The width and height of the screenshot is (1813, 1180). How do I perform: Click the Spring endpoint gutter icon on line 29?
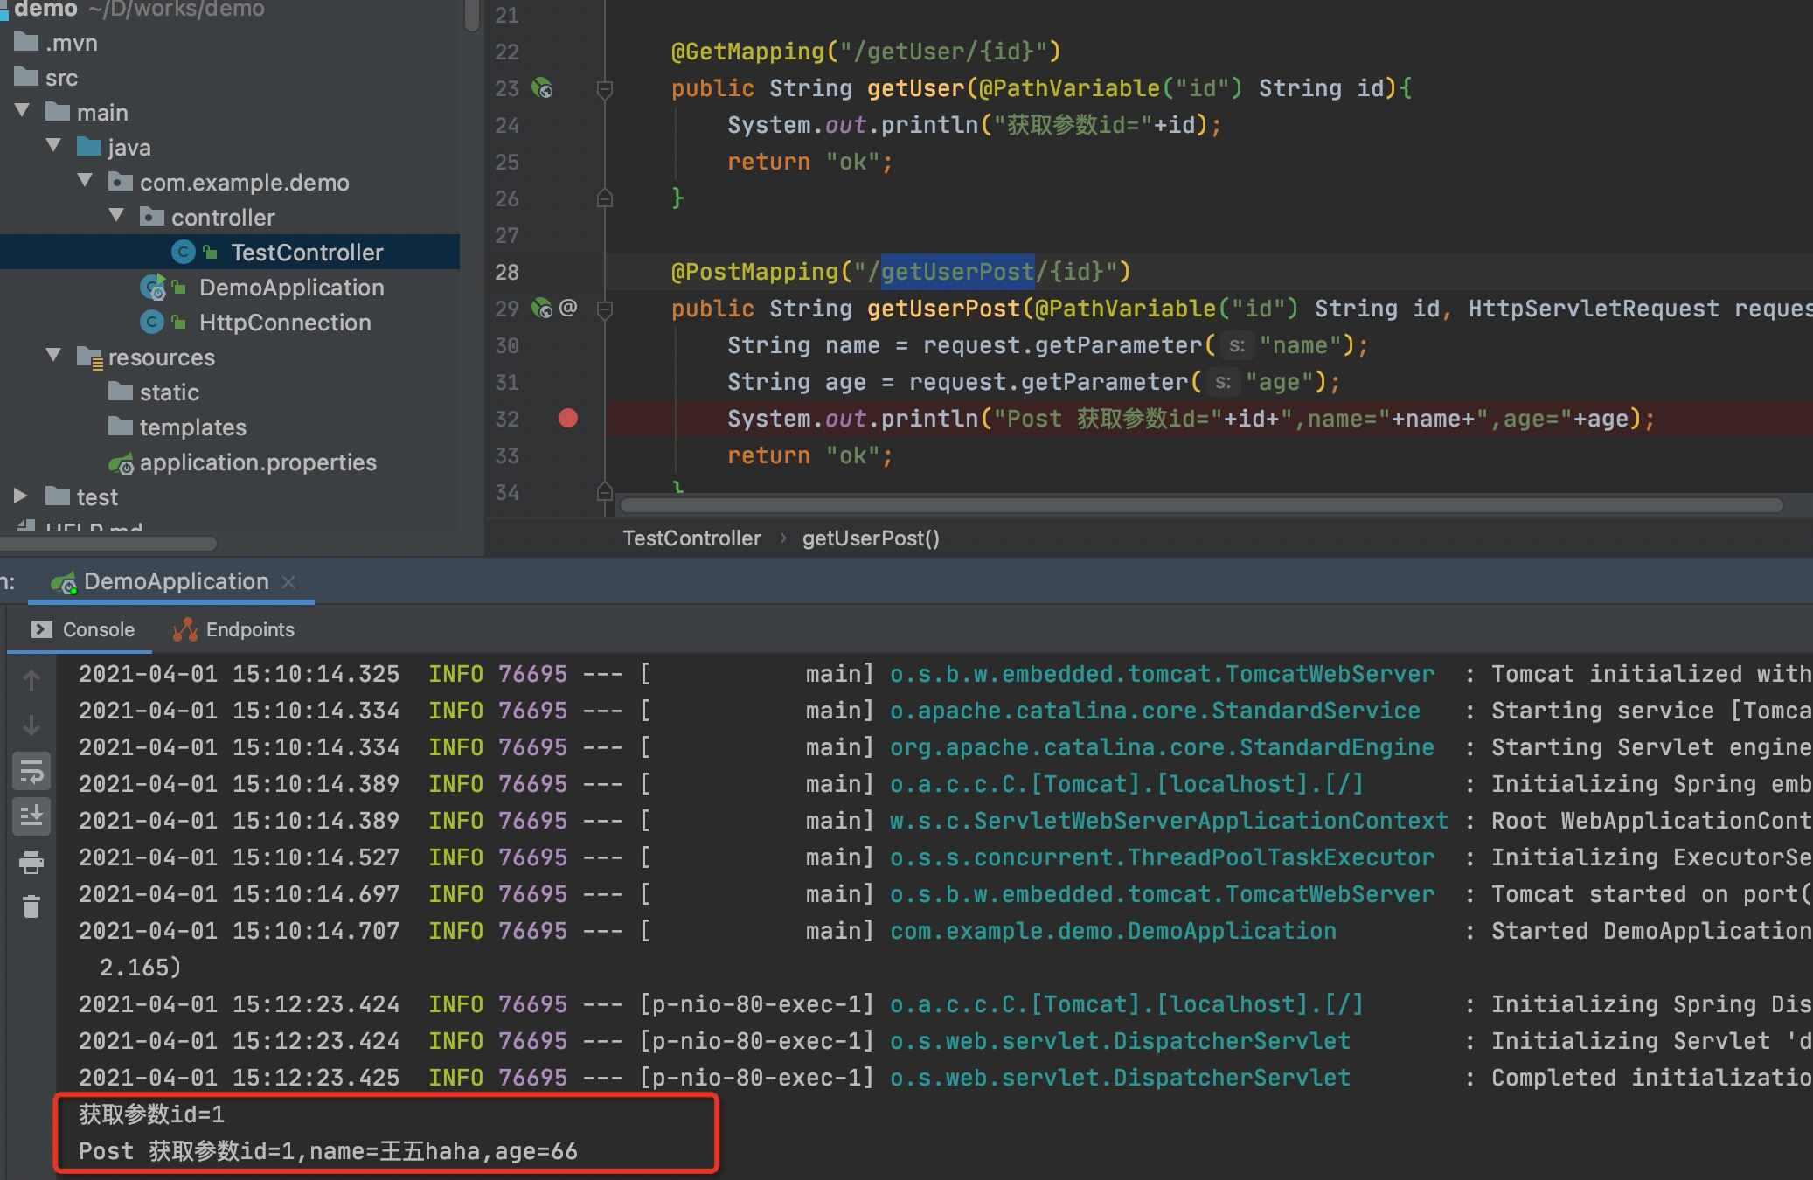542,309
